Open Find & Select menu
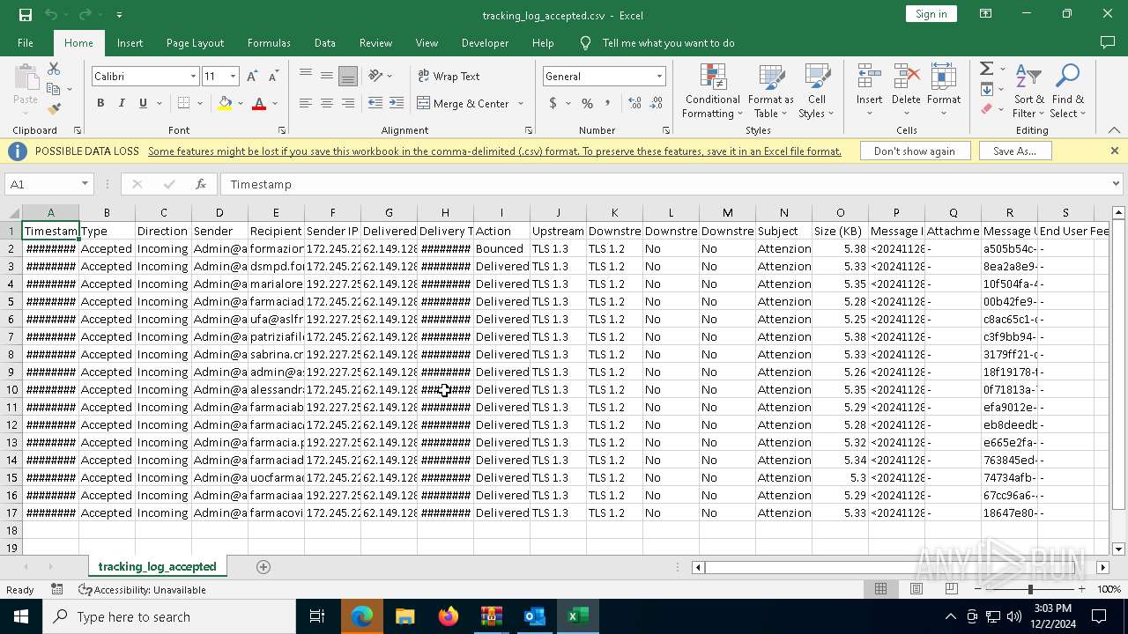Image resolution: width=1128 pixels, height=634 pixels. pos(1068,91)
